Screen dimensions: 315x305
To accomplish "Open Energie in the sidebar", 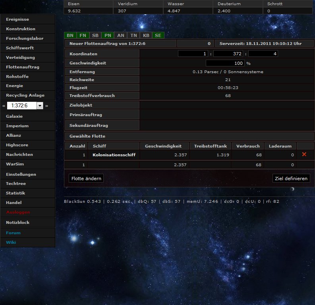I will click(x=28, y=86).
